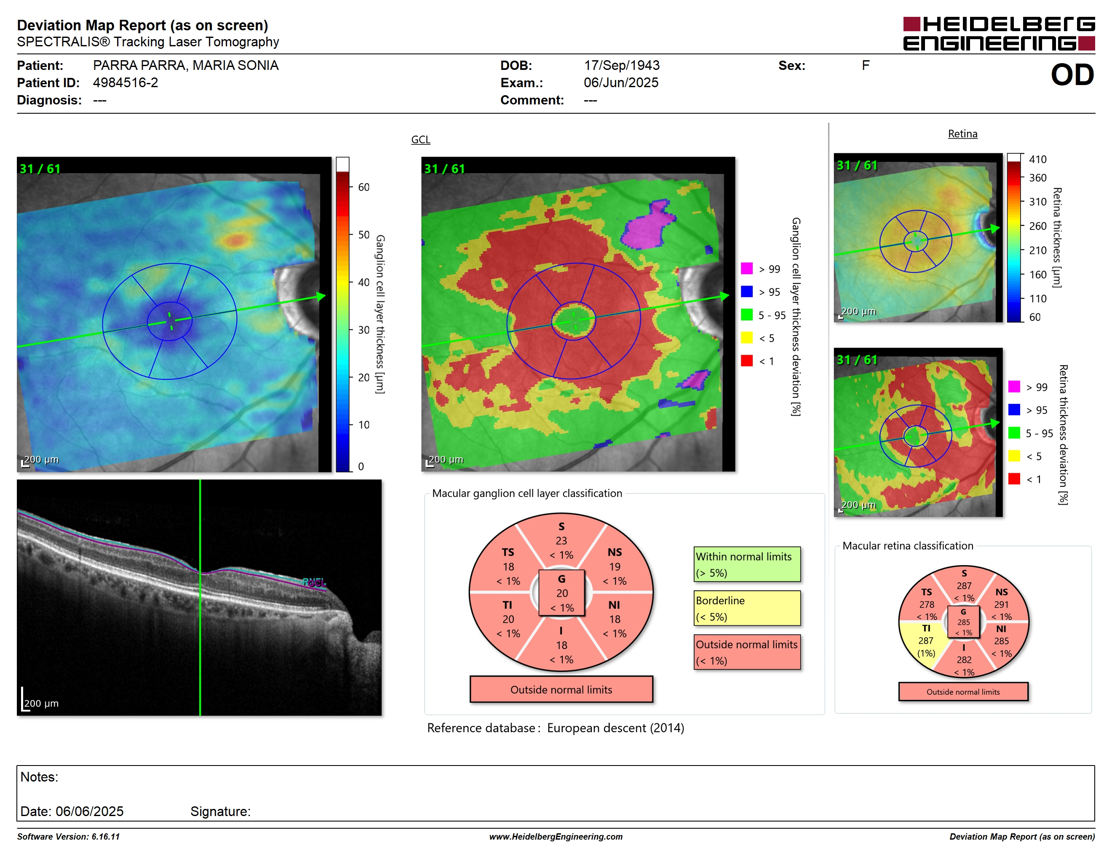
Task: Click GCL sector TS with value 18
Action: click(x=508, y=566)
